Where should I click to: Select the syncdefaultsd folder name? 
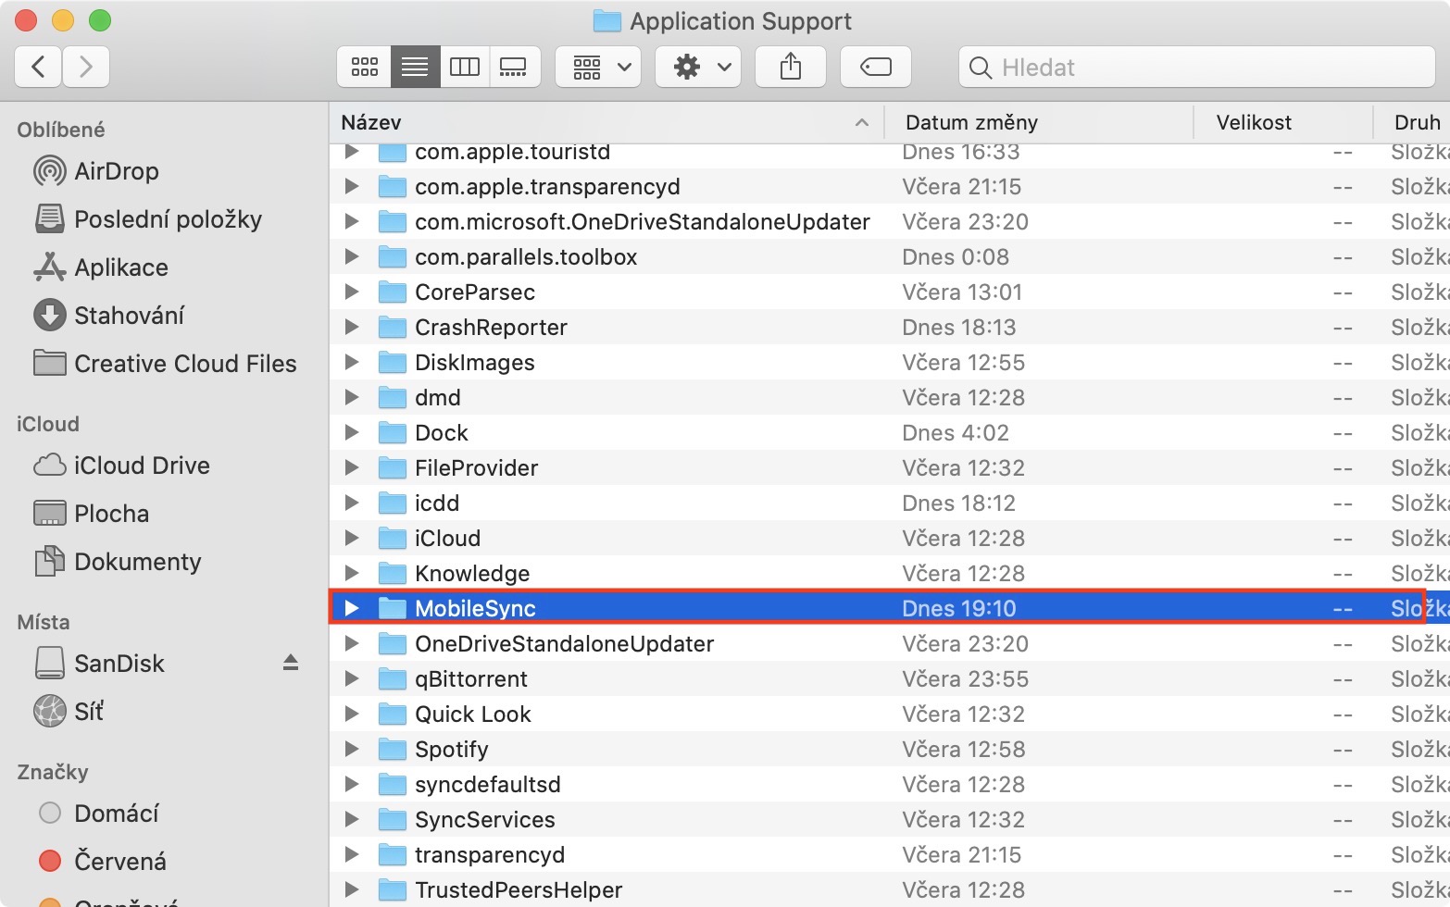(488, 785)
